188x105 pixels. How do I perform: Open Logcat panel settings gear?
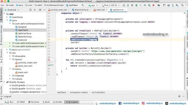pyautogui.click(x=179, y=96)
